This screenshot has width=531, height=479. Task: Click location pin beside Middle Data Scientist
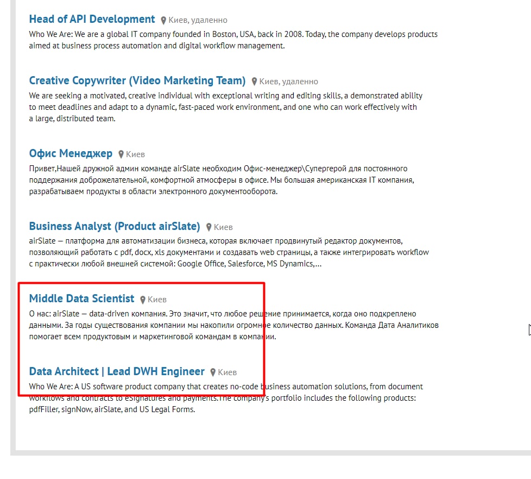(x=143, y=300)
